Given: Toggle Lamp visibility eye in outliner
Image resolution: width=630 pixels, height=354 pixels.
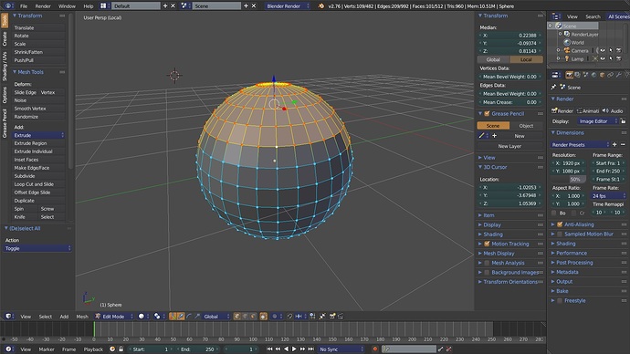Looking at the screenshot, I should 603,58.
